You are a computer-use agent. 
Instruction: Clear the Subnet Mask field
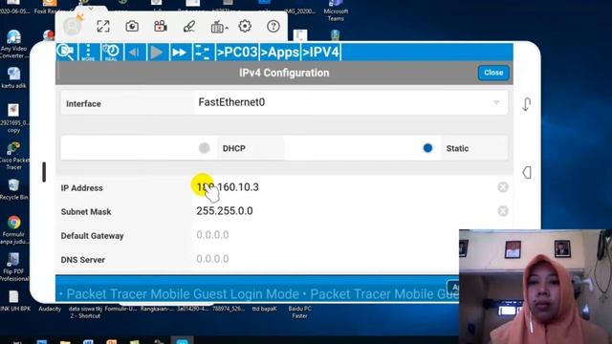pyautogui.click(x=503, y=211)
